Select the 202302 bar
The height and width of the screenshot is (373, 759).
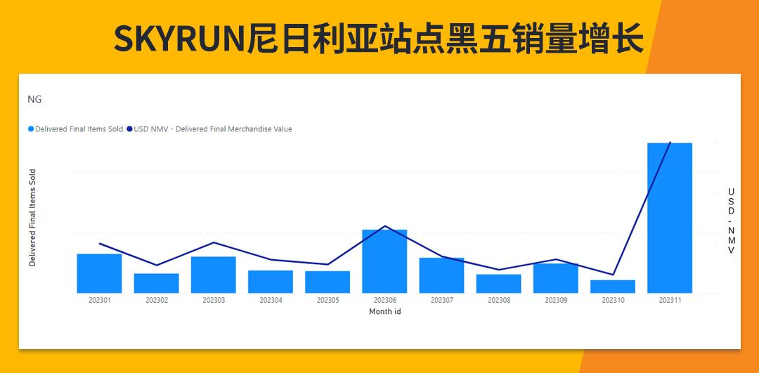click(156, 283)
